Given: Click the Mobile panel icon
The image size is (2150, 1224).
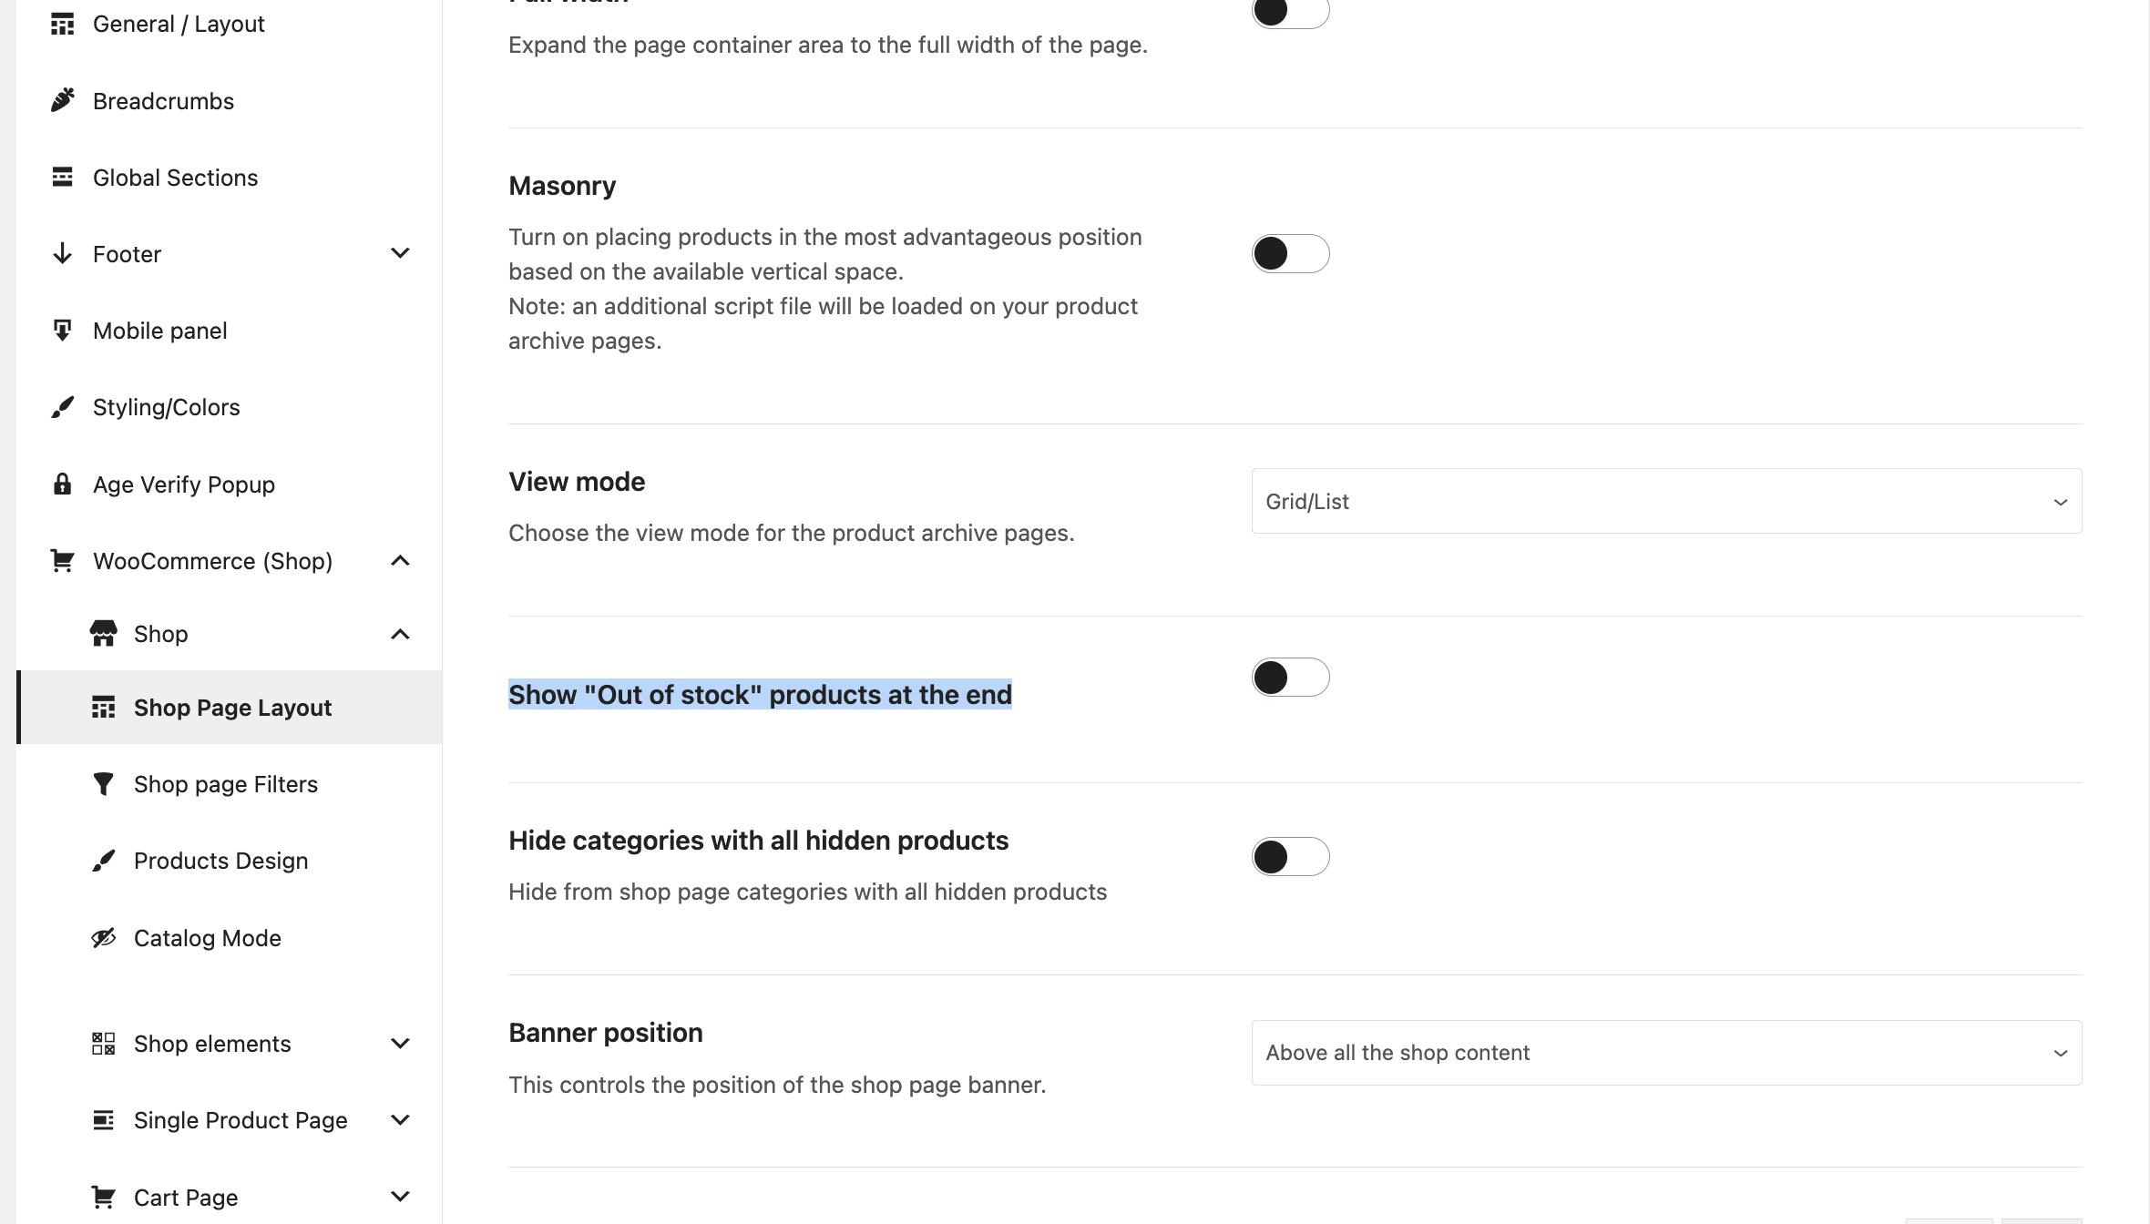Looking at the screenshot, I should (62, 330).
